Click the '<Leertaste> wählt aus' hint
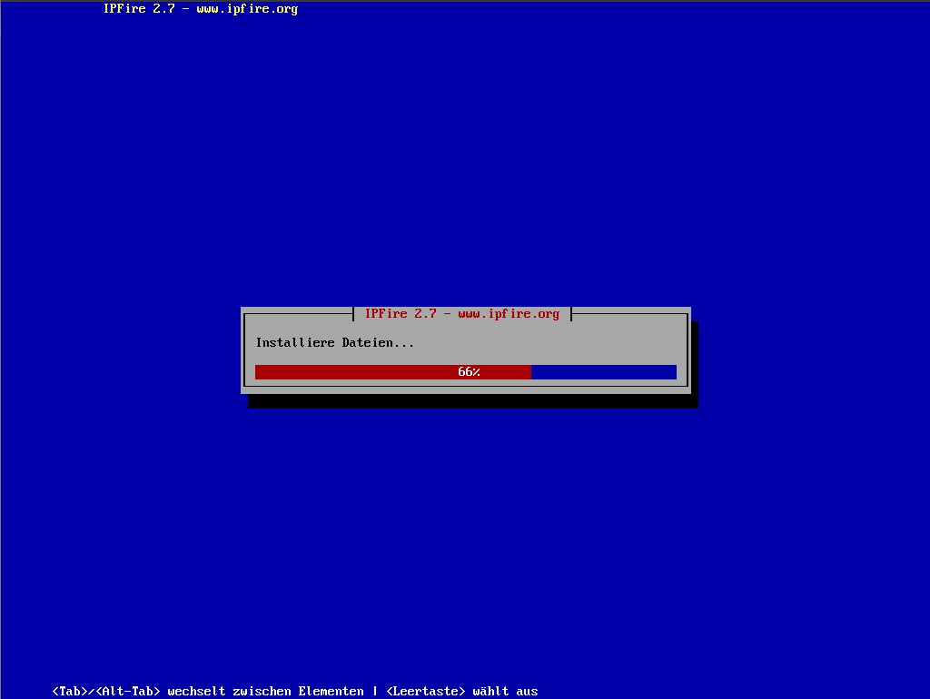 click(462, 692)
